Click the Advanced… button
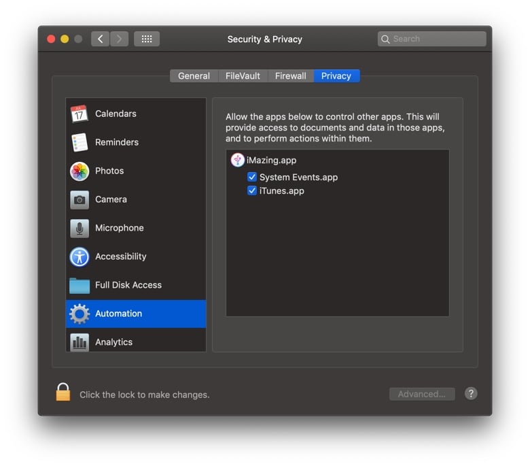Screen dimensions: 530x466 (422, 394)
